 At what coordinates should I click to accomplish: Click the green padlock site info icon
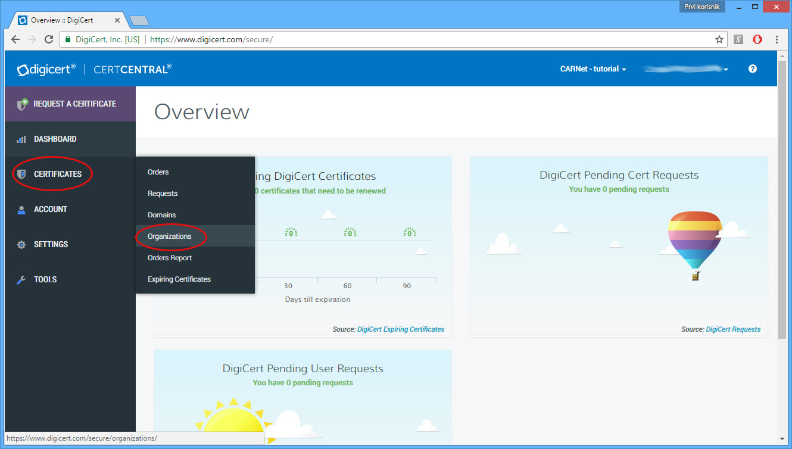click(67, 39)
